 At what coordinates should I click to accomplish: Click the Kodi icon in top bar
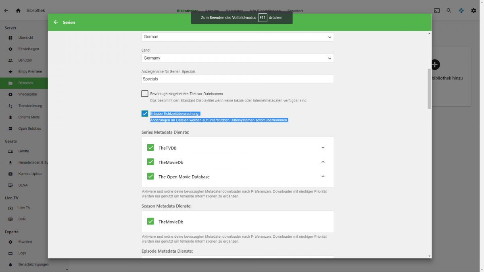(x=461, y=11)
